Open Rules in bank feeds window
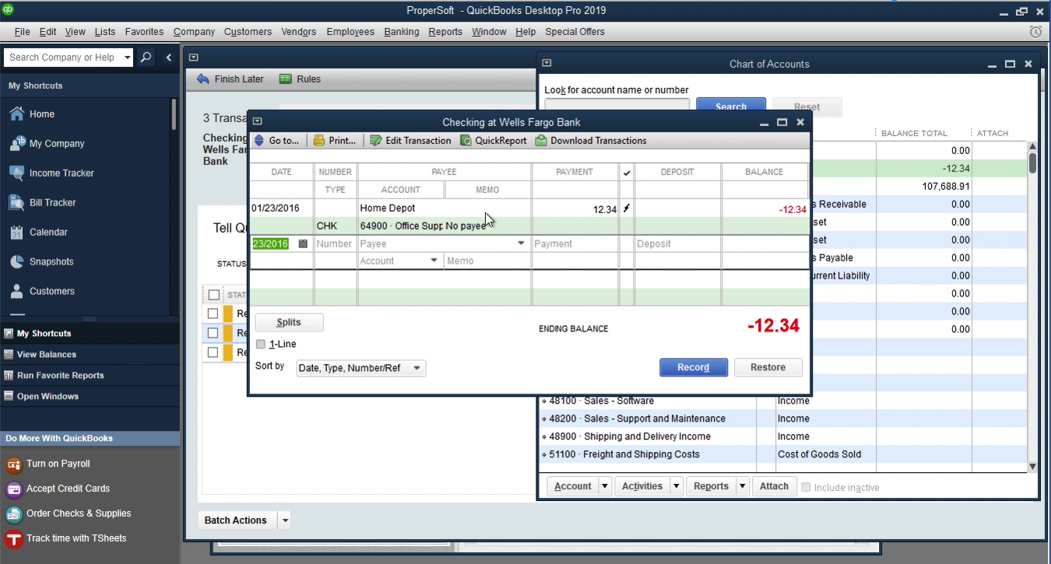1051x564 pixels. (300, 79)
